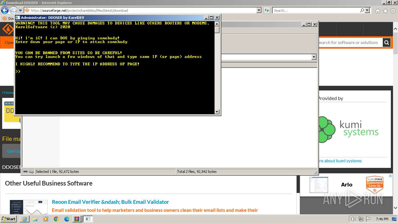The image size is (398, 223).
Task: Click the console scrollbar up arrow
Action: click(x=217, y=24)
